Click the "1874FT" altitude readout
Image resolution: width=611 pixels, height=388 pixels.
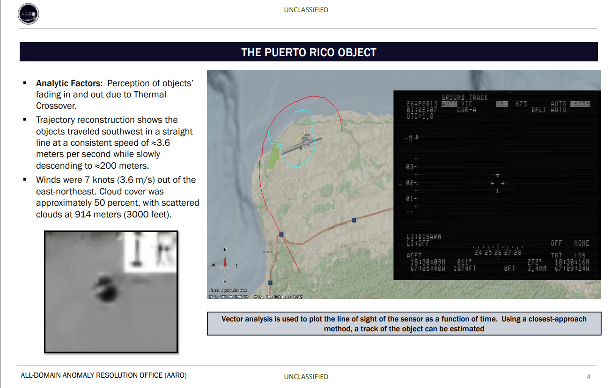(465, 269)
